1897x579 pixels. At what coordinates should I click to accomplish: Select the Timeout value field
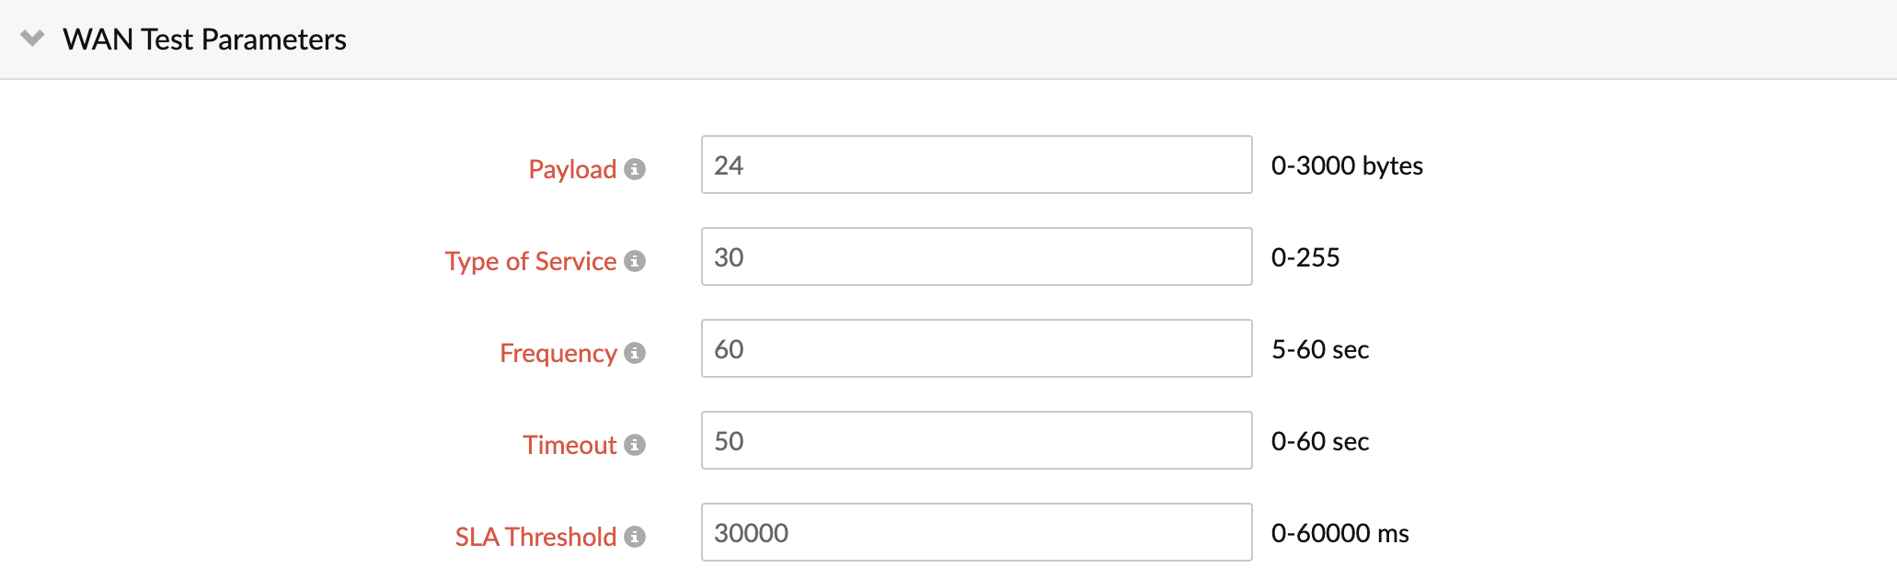975,441
